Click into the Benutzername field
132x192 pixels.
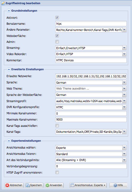pos(91,24)
